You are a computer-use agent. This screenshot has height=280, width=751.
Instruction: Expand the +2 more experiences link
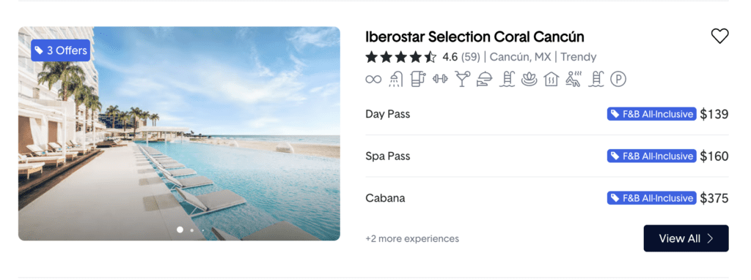click(412, 238)
